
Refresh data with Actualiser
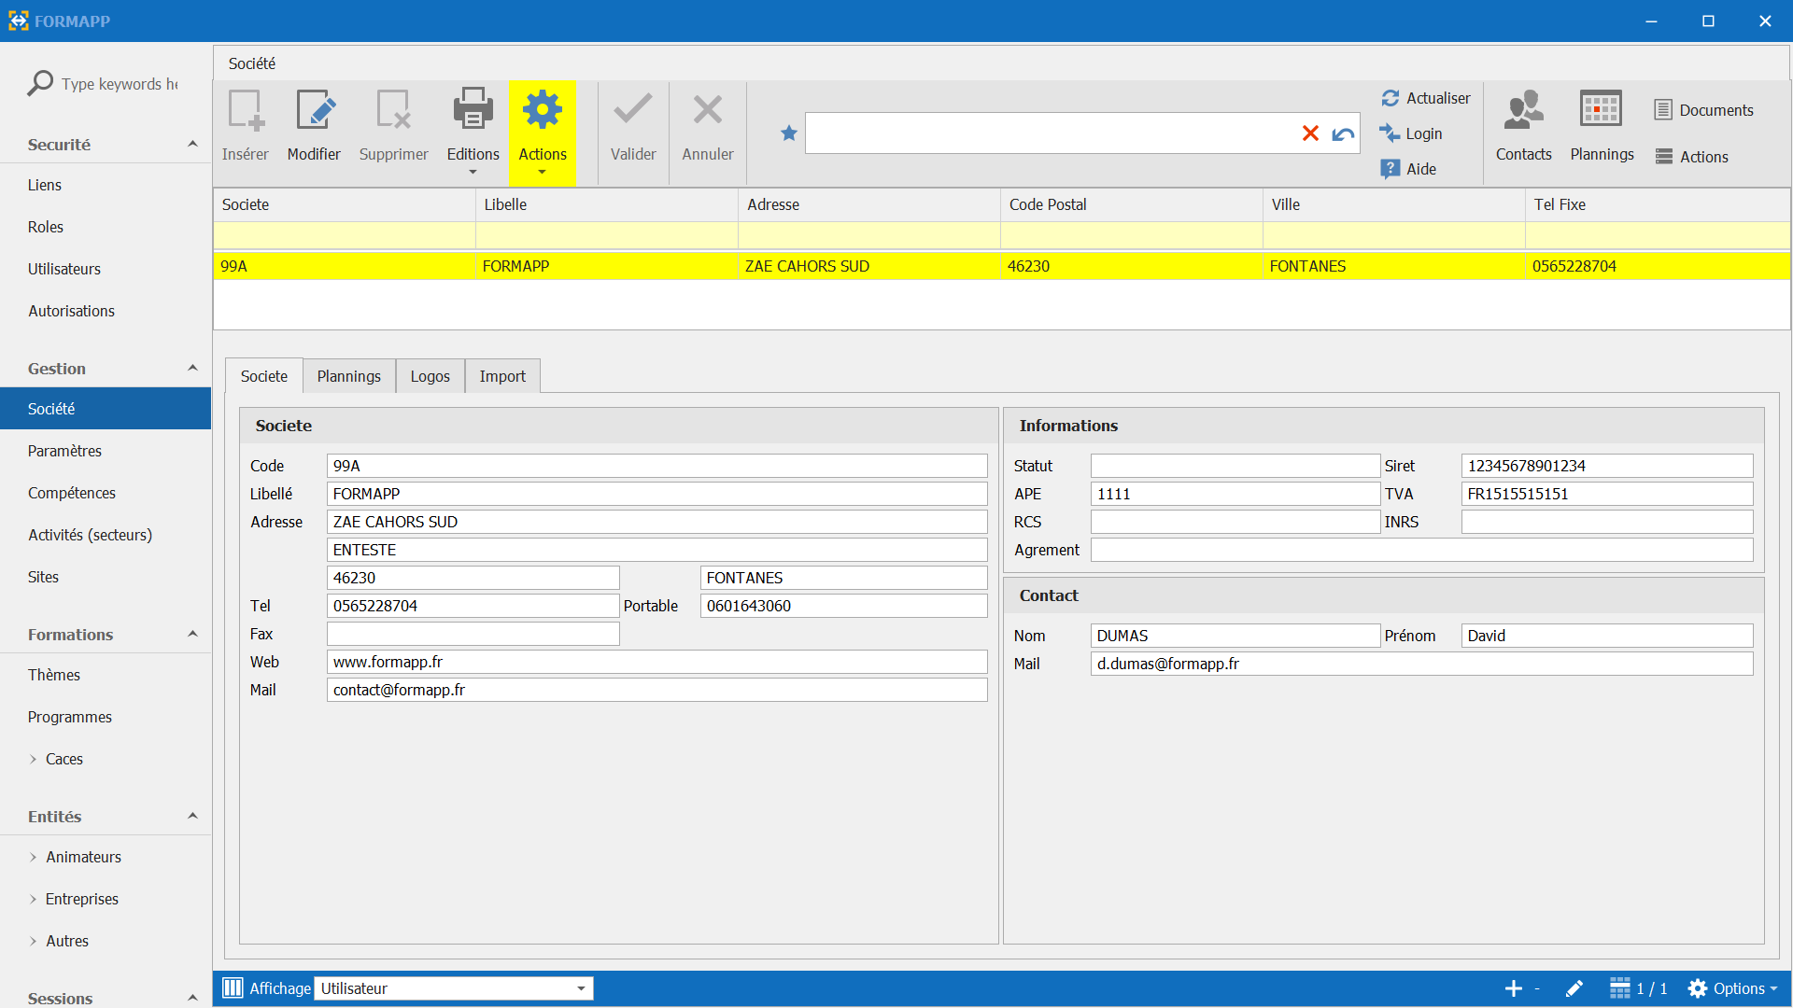pos(1425,98)
